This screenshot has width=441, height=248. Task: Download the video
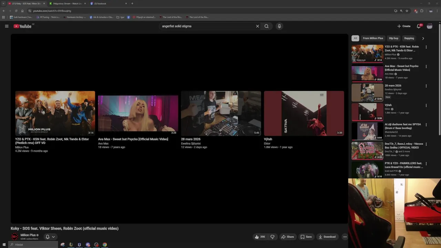tap(327, 237)
